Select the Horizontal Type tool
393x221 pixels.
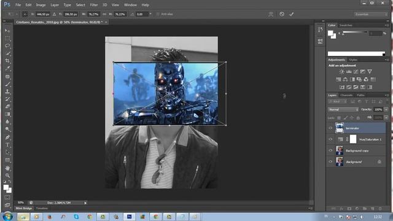pos(7,145)
